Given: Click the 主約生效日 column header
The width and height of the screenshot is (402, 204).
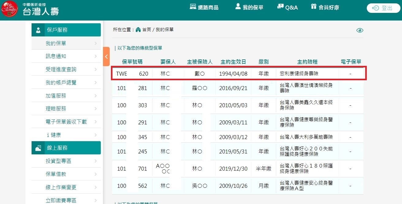Looking at the screenshot, I should pyautogui.click(x=233, y=62).
